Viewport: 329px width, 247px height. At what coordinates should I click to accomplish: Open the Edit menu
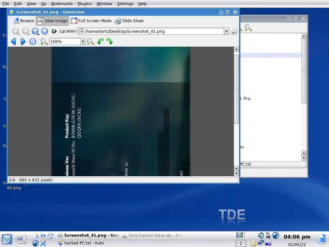(x=18, y=4)
